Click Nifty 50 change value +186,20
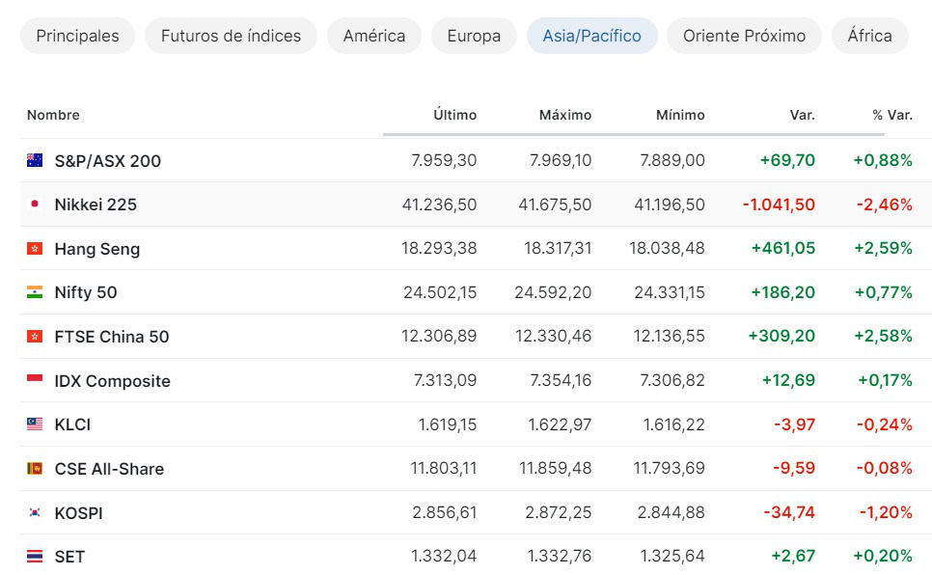 782,292
